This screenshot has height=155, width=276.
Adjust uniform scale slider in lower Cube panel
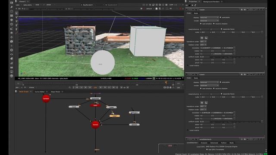(x=235, y=121)
